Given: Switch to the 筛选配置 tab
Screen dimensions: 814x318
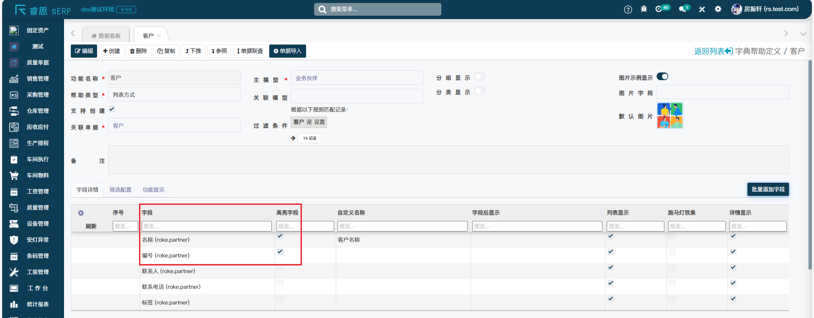Looking at the screenshot, I should coord(120,190).
